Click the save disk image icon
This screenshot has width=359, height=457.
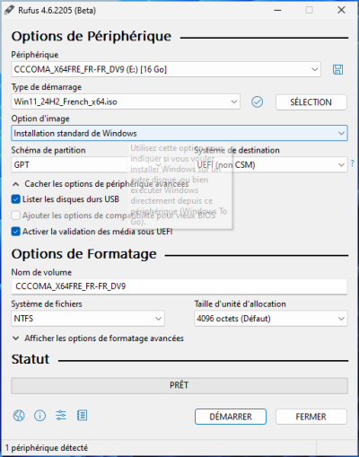click(x=337, y=69)
